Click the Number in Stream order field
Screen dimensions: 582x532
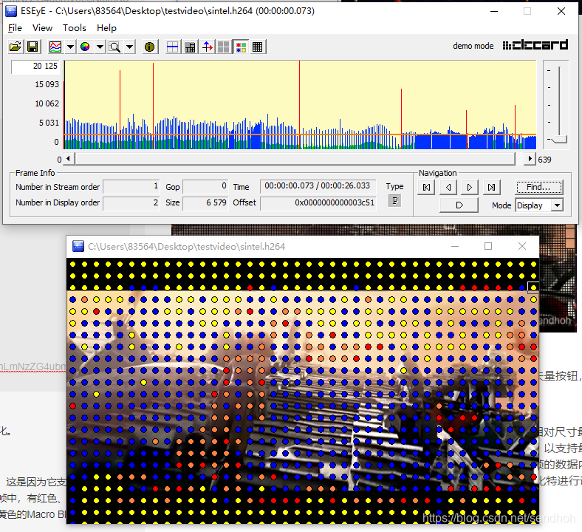coord(131,186)
